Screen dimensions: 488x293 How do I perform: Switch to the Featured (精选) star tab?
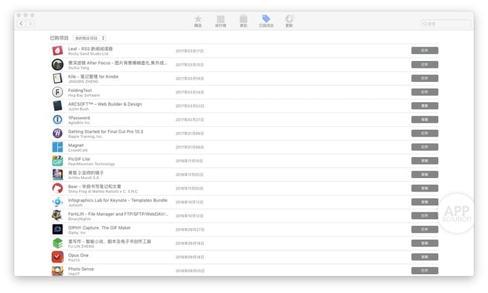coord(198,21)
